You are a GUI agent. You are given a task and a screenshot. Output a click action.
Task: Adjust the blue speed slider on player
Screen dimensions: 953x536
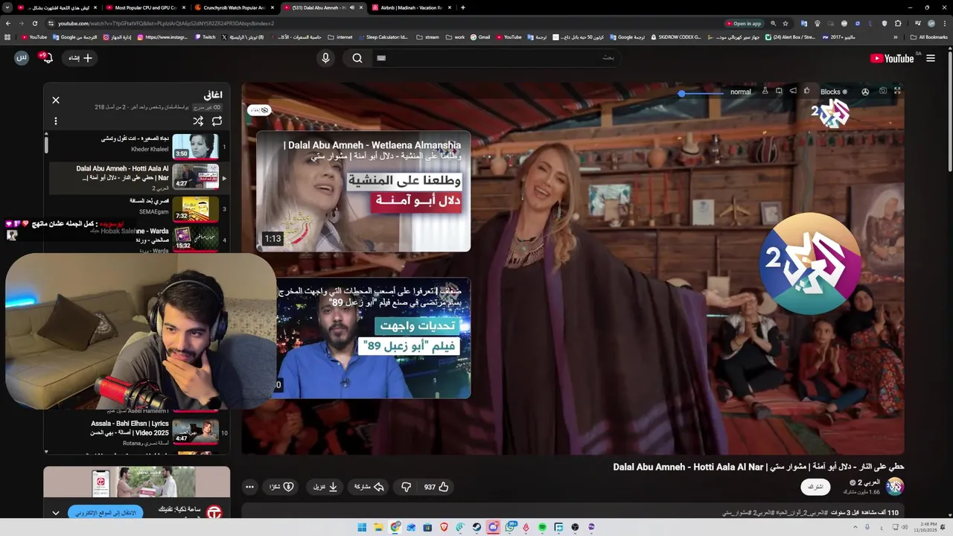coord(701,93)
